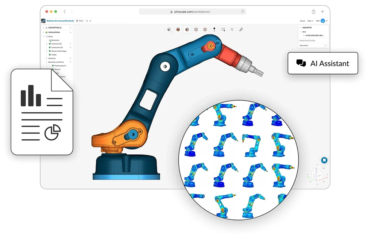The width and height of the screenshot is (368, 234).
Task: Open the AI Assistant
Action: (x=322, y=63)
